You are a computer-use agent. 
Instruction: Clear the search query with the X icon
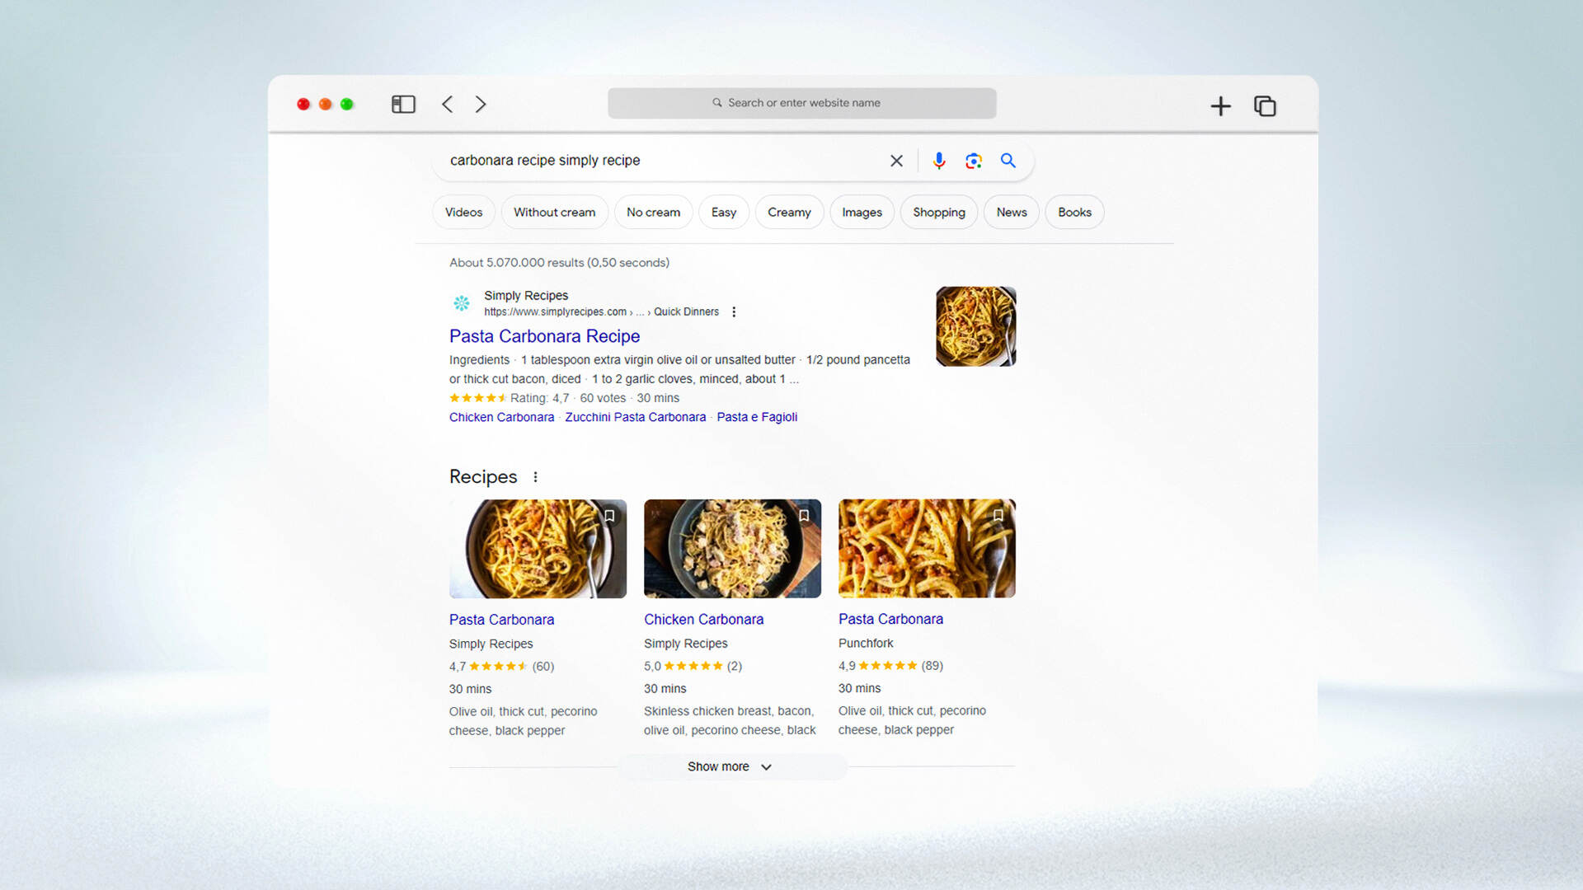[896, 161]
